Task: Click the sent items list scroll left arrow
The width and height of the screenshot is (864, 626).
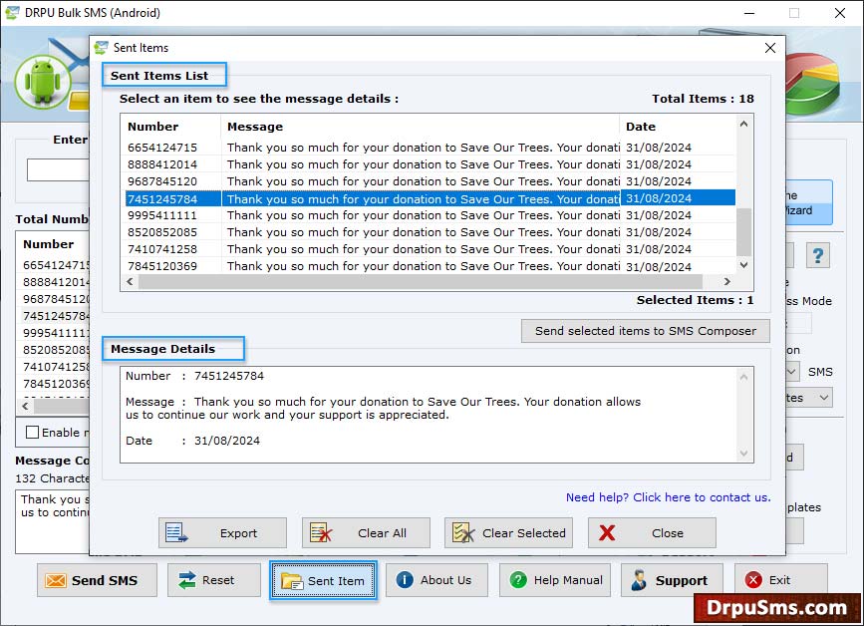Action: tap(130, 281)
